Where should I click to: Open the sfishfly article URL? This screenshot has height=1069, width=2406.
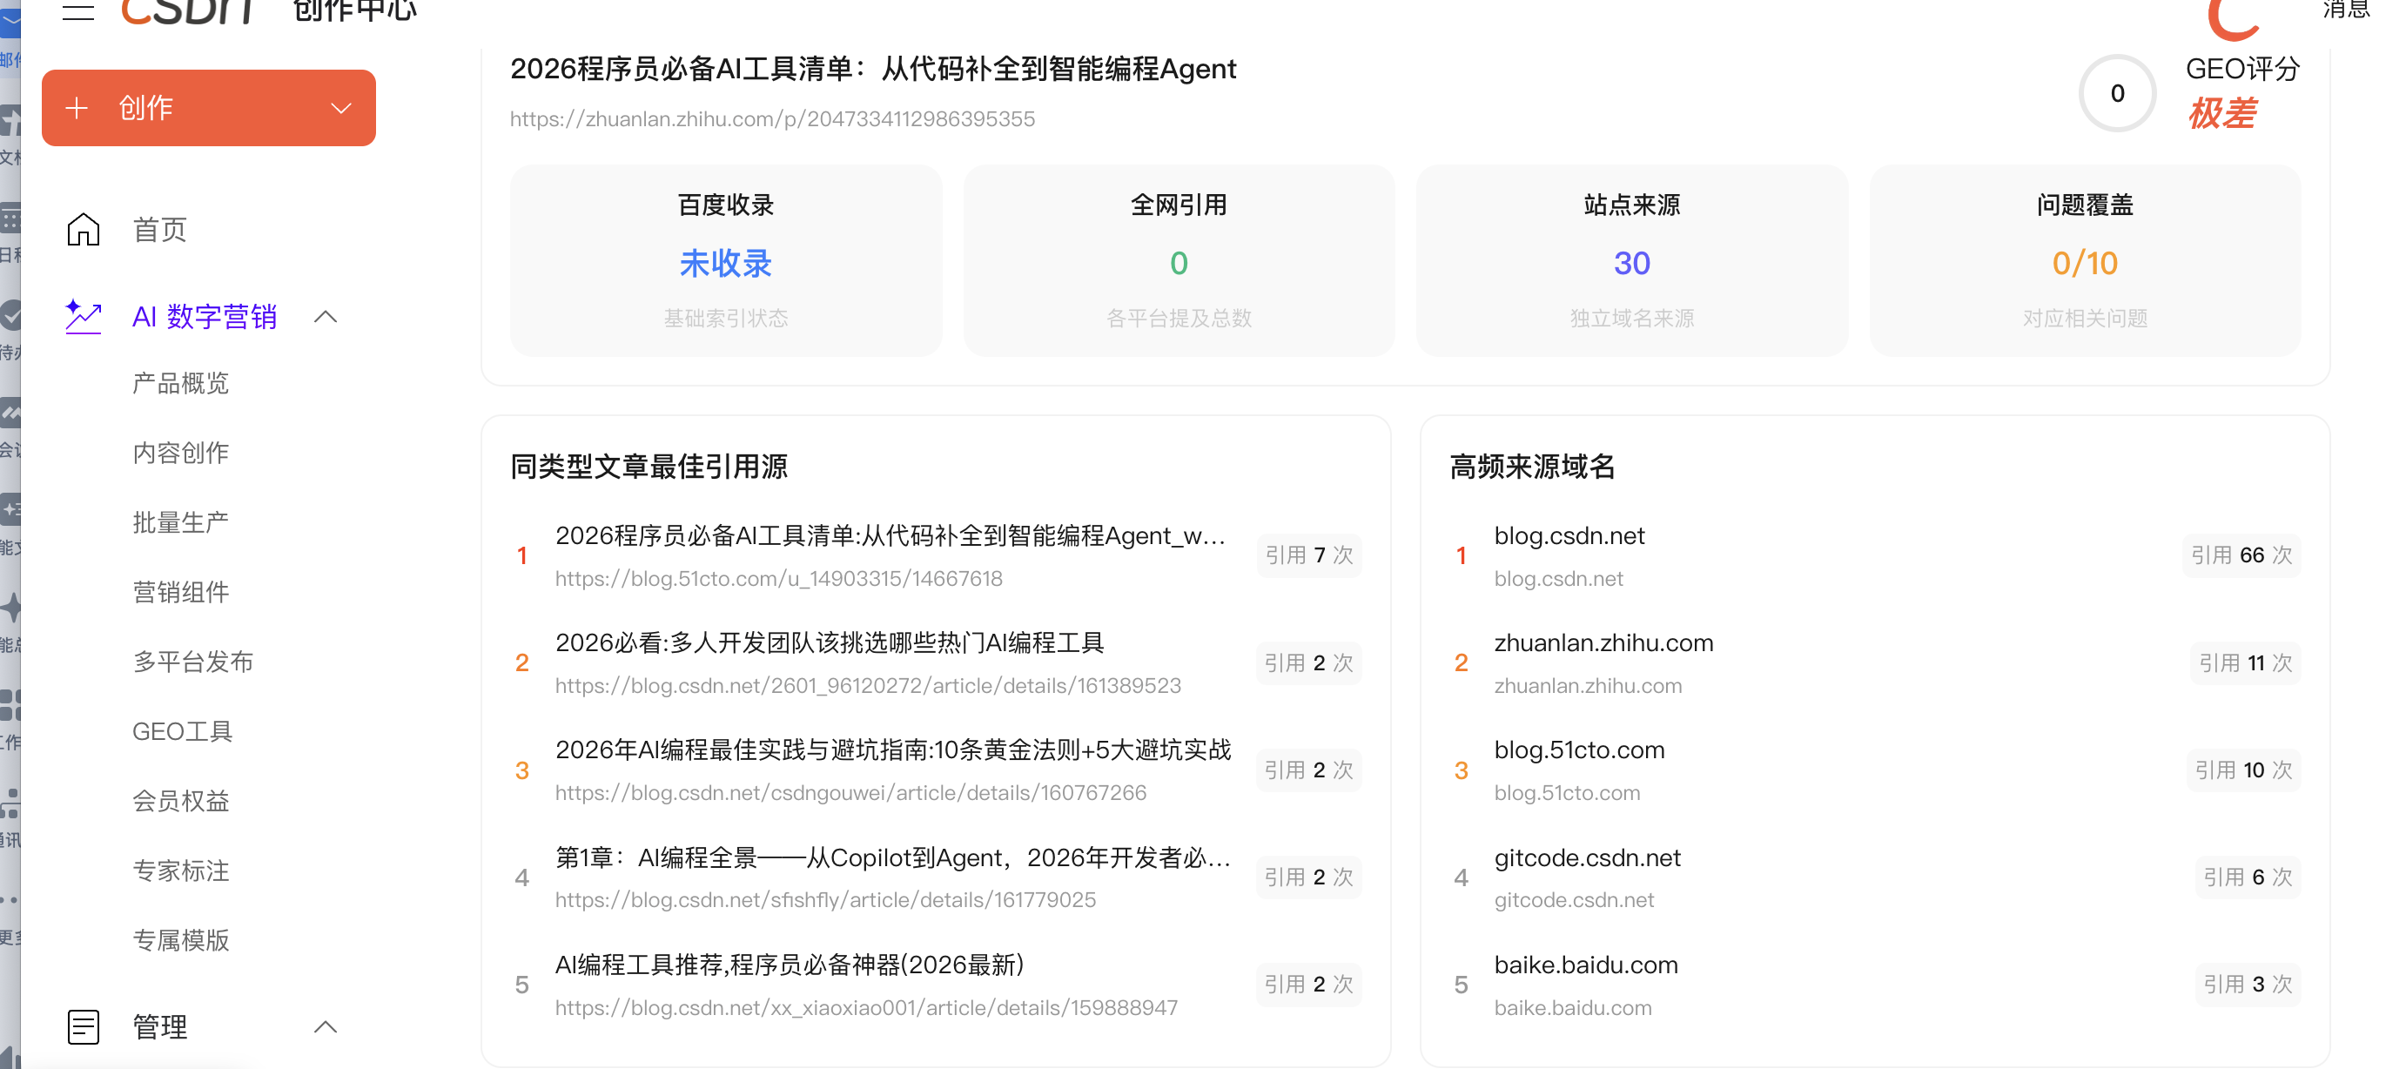tap(826, 900)
